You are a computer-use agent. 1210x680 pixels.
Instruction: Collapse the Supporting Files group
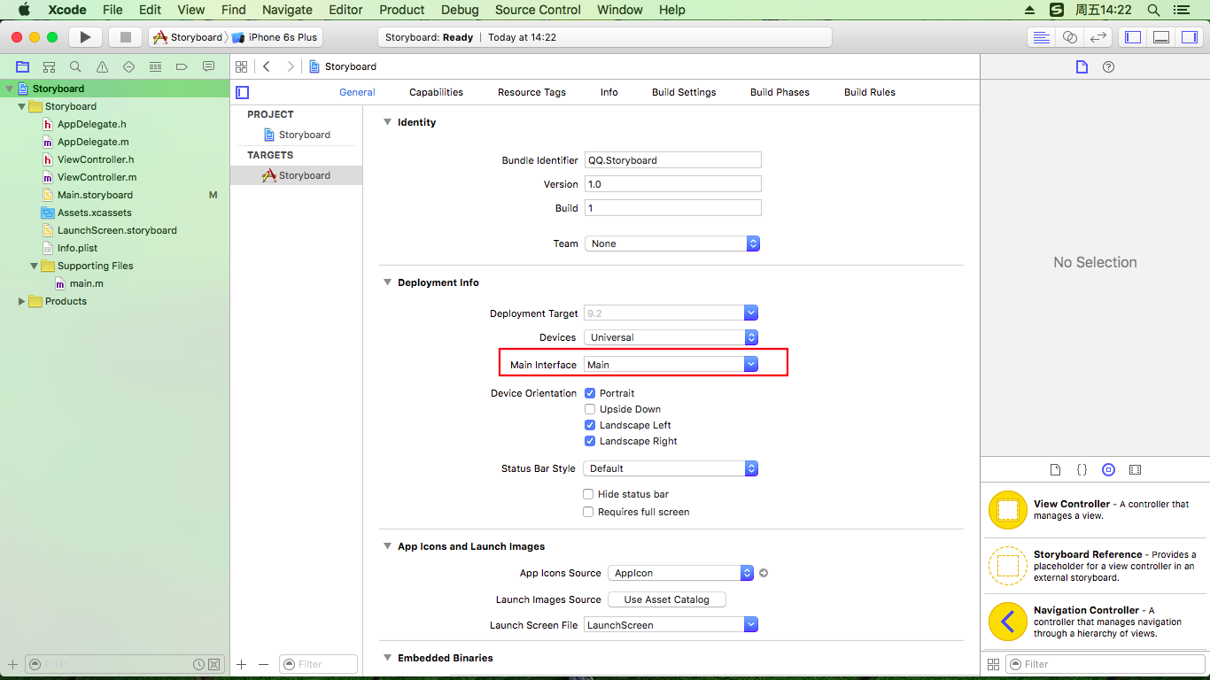[x=35, y=266]
